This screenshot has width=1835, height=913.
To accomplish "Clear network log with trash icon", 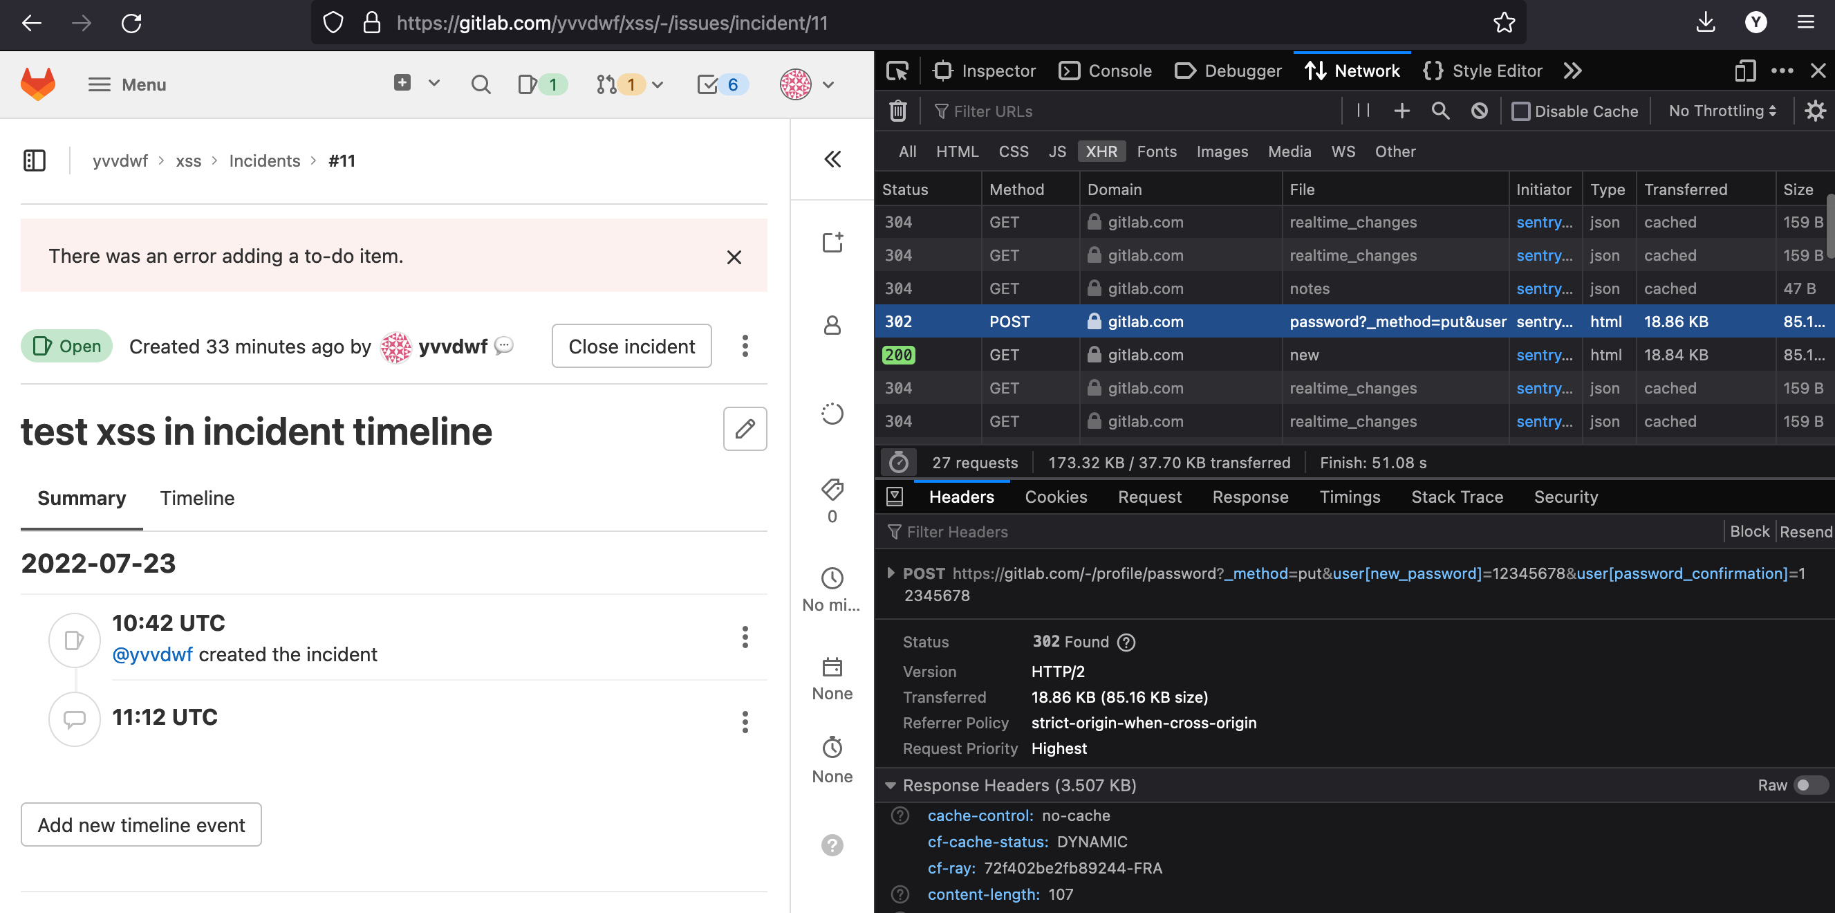I will coord(897,111).
